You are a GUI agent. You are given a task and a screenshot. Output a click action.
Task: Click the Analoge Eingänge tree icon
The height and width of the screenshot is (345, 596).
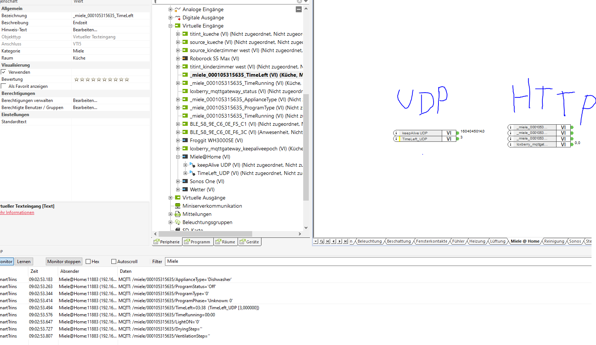click(x=178, y=9)
